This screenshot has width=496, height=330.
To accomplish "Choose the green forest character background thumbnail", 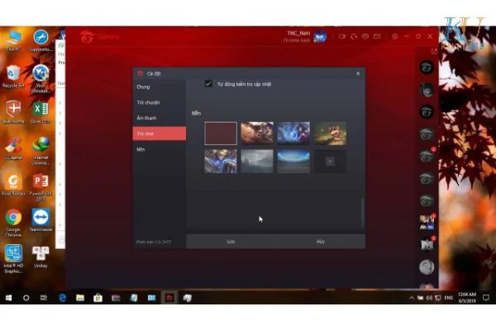I will (x=330, y=134).
